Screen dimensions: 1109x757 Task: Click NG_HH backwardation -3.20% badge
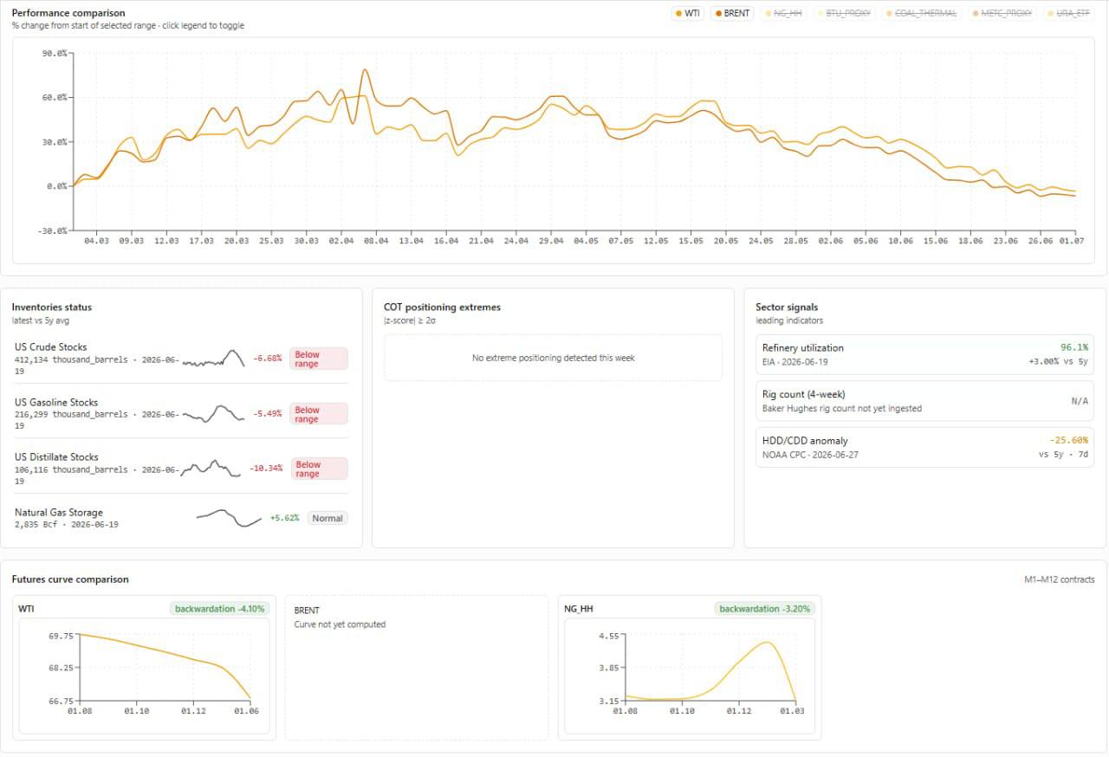[765, 609]
